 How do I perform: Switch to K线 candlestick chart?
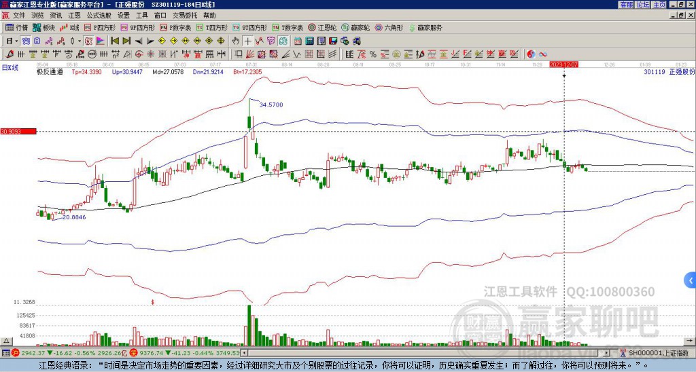(69, 27)
